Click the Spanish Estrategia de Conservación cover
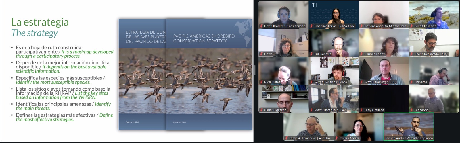Viewport: 460px width, 143px height. 142,75
